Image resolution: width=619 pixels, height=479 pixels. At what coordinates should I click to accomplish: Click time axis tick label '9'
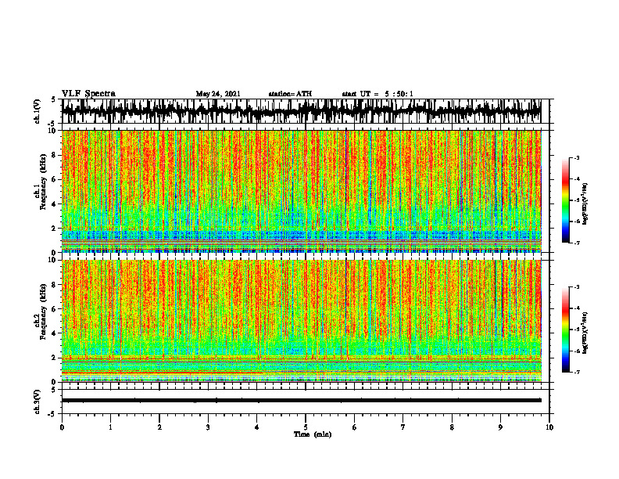click(500, 427)
